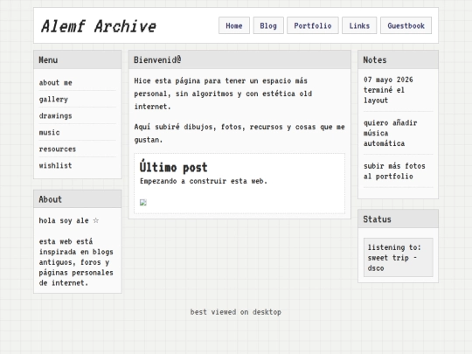Select the wishlist link

(55, 165)
